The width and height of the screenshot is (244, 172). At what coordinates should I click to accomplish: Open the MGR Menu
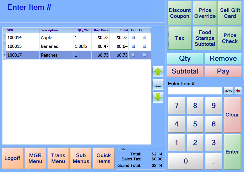tap(35, 158)
